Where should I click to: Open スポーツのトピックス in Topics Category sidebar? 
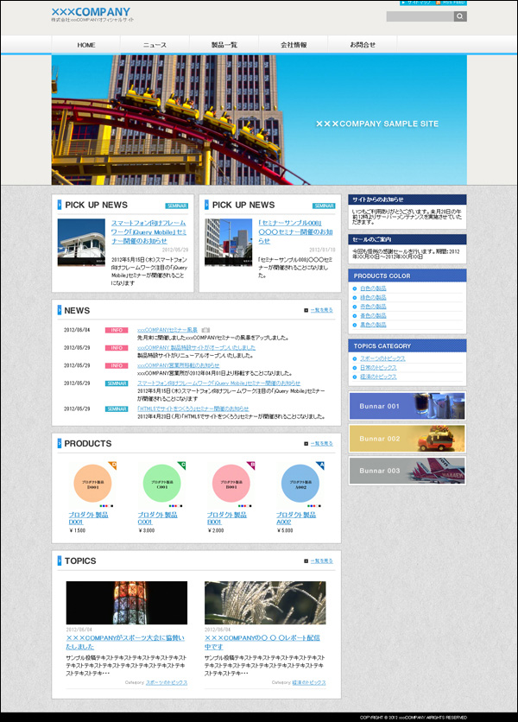pyautogui.click(x=382, y=358)
